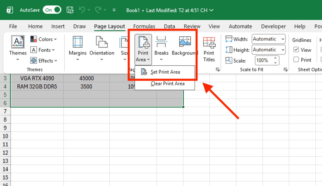Image resolution: width=322 pixels, height=186 pixels.
Task: Choose Clear Print Area from the menu
Action: click(x=165, y=83)
